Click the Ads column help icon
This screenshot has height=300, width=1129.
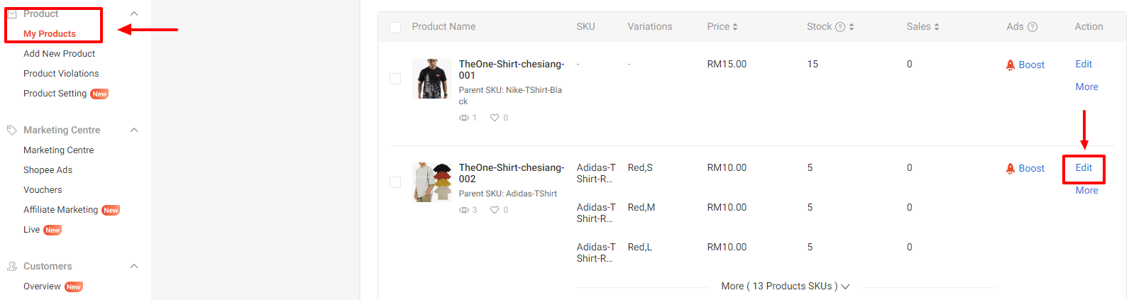tap(1032, 27)
